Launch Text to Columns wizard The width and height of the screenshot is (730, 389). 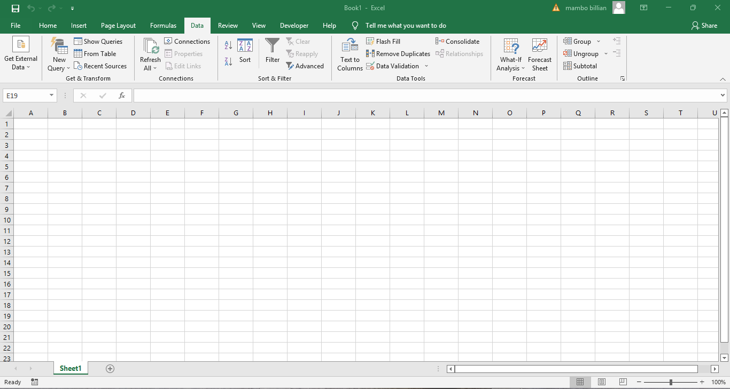pyautogui.click(x=350, y=54)
